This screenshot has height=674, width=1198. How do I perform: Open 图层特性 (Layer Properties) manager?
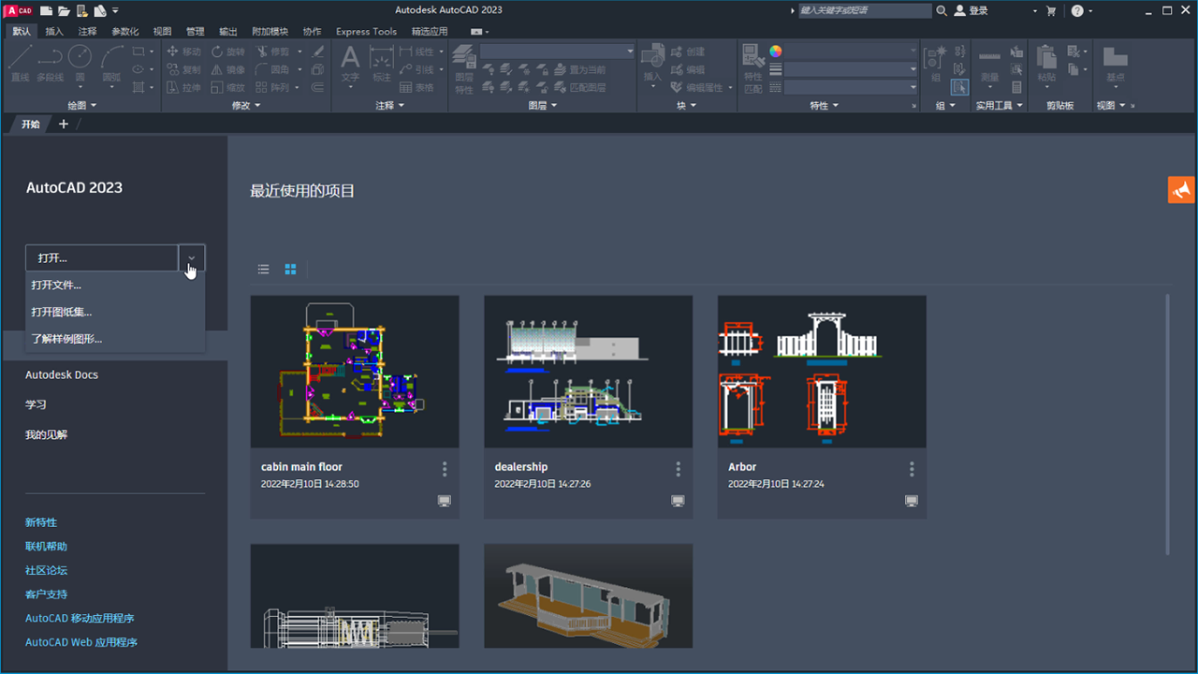tap(464, 67)
